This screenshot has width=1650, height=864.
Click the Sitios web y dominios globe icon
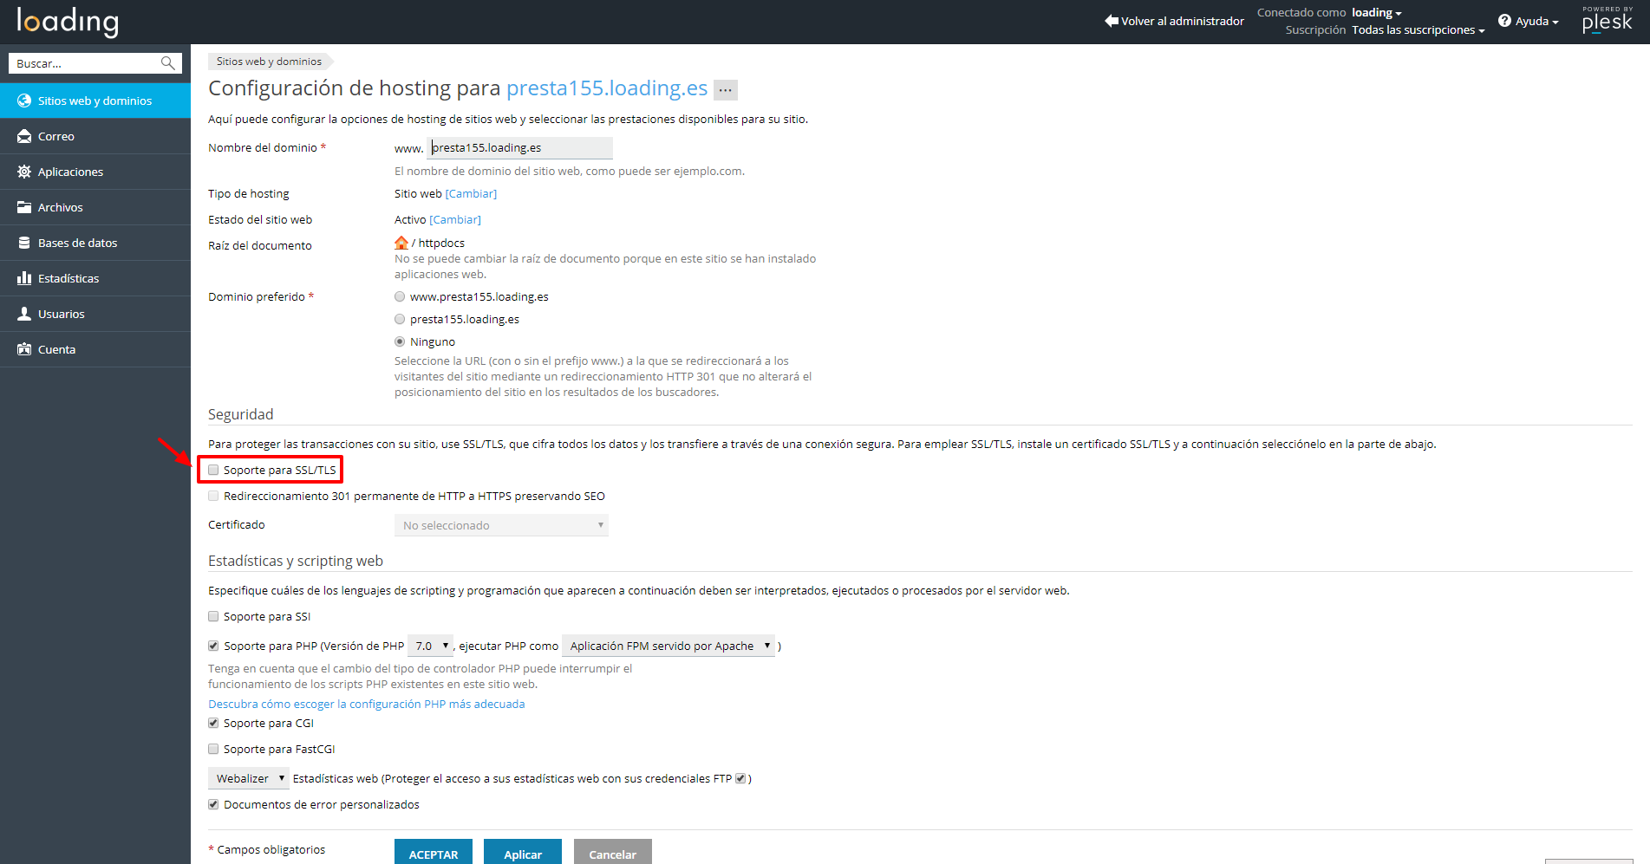coord(24,101)
